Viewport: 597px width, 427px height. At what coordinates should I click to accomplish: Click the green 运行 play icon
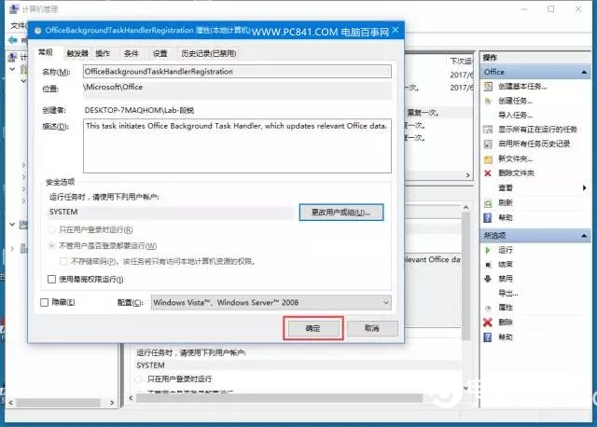[488, 250]
